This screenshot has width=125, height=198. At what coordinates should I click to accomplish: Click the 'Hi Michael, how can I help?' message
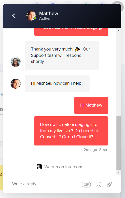point(57,83)
